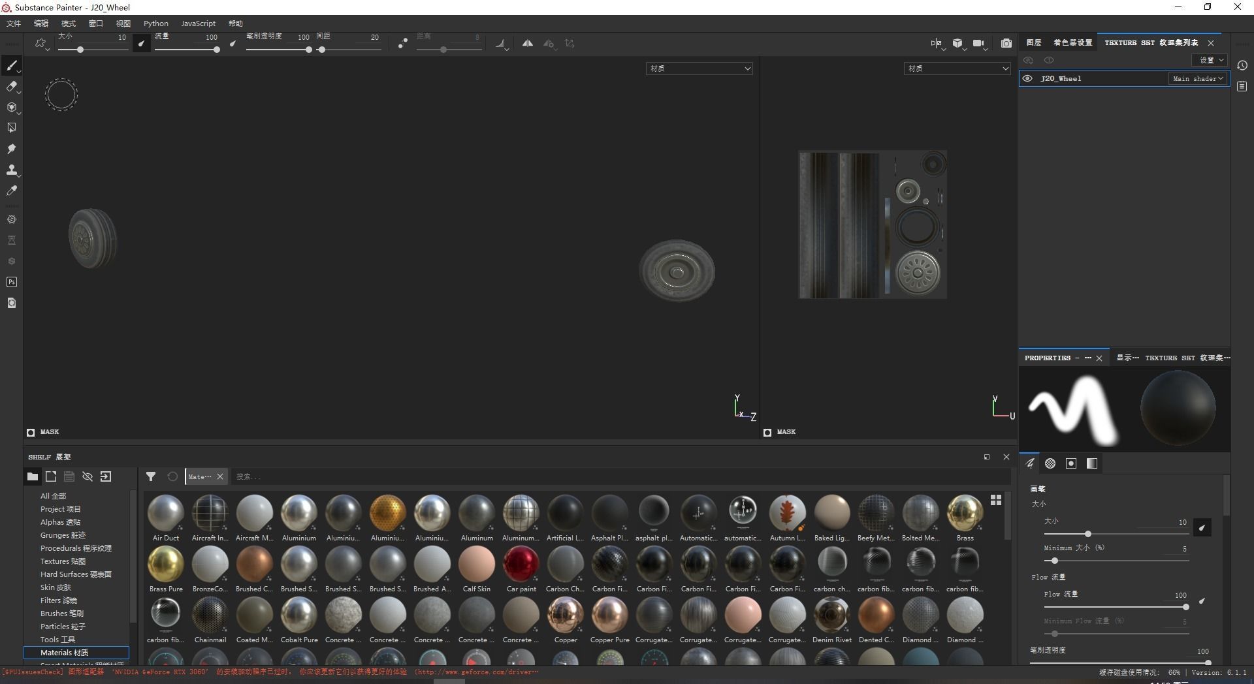Toggle size pen pressure button in top toolbar
The image size is (1254, 684).
point(141,43)
